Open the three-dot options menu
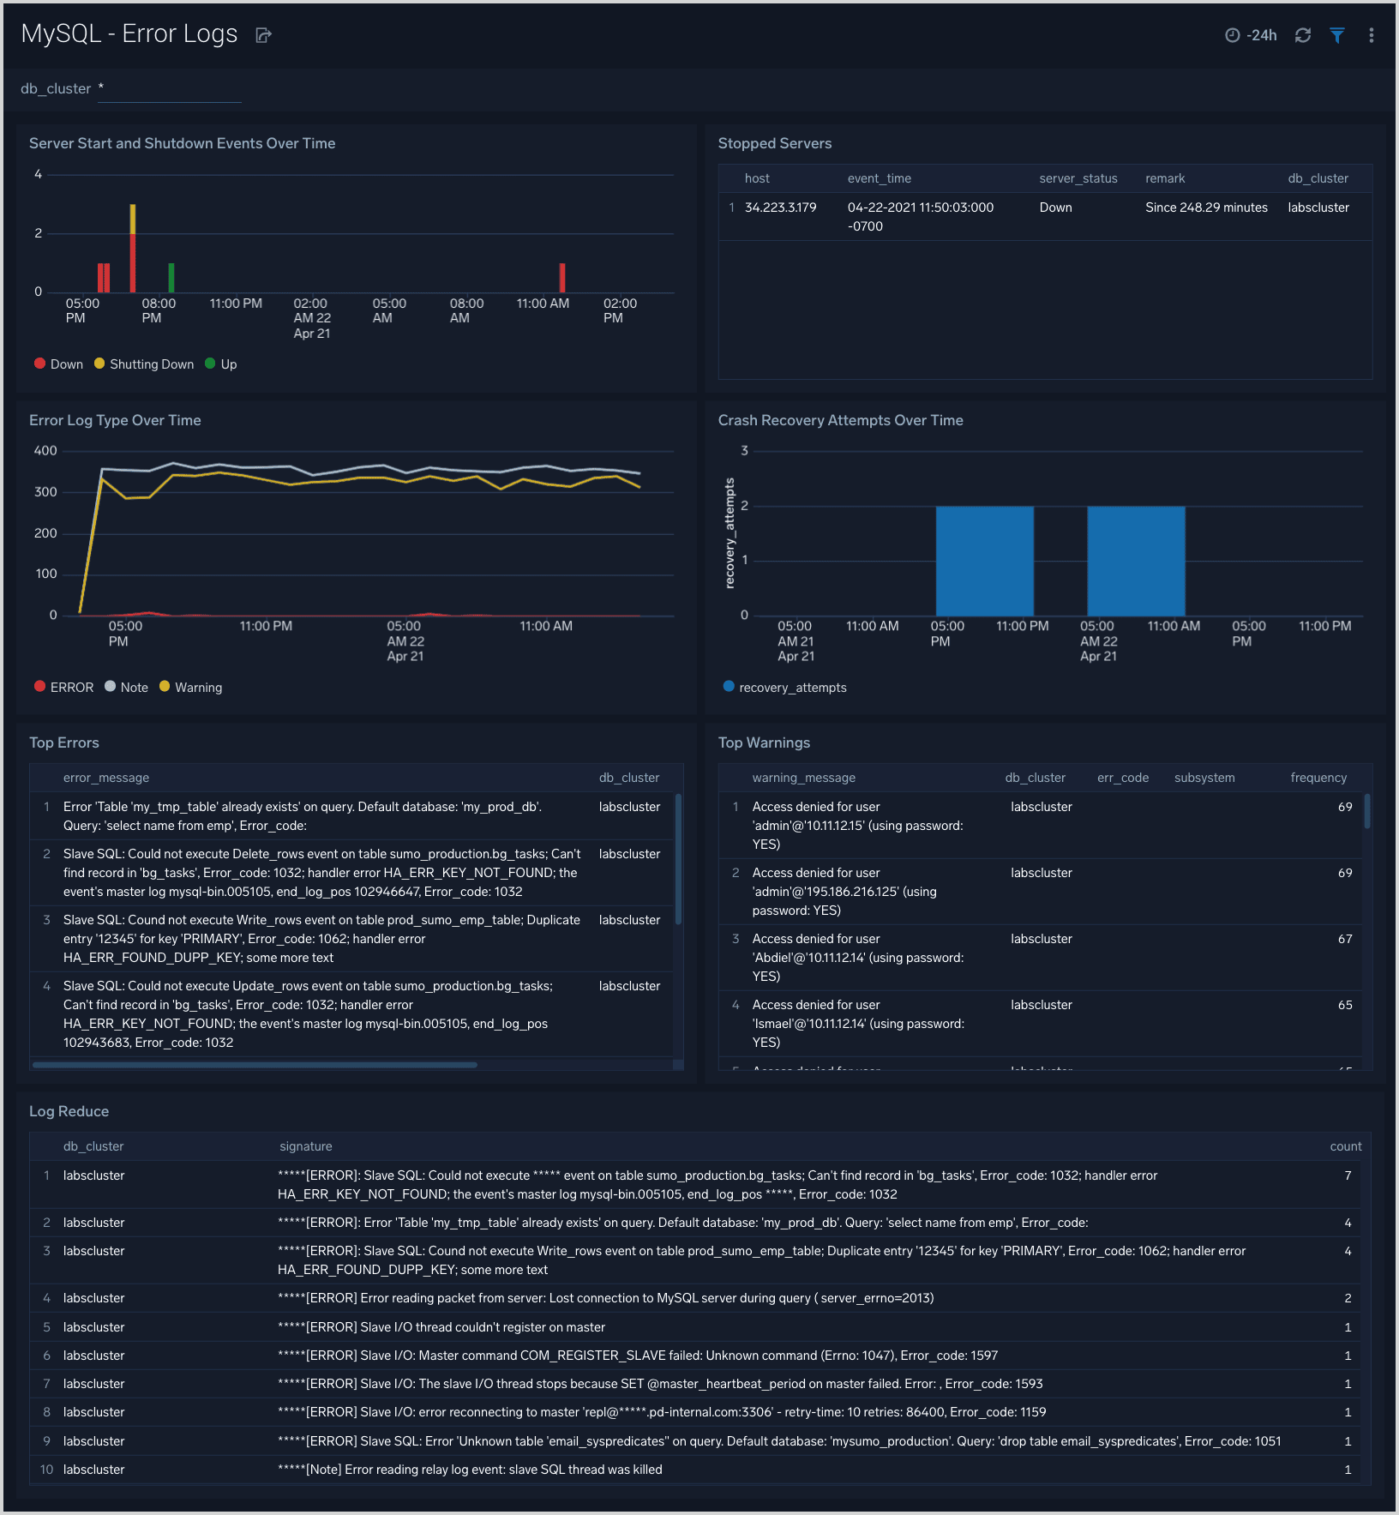 pyautogui.click(x=1372, y=35)
